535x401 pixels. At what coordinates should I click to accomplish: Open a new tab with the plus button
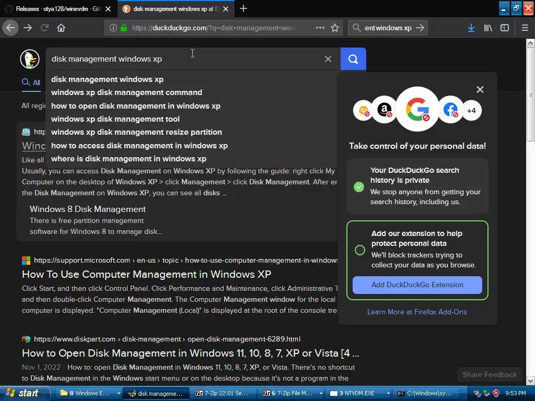(243, 8)
